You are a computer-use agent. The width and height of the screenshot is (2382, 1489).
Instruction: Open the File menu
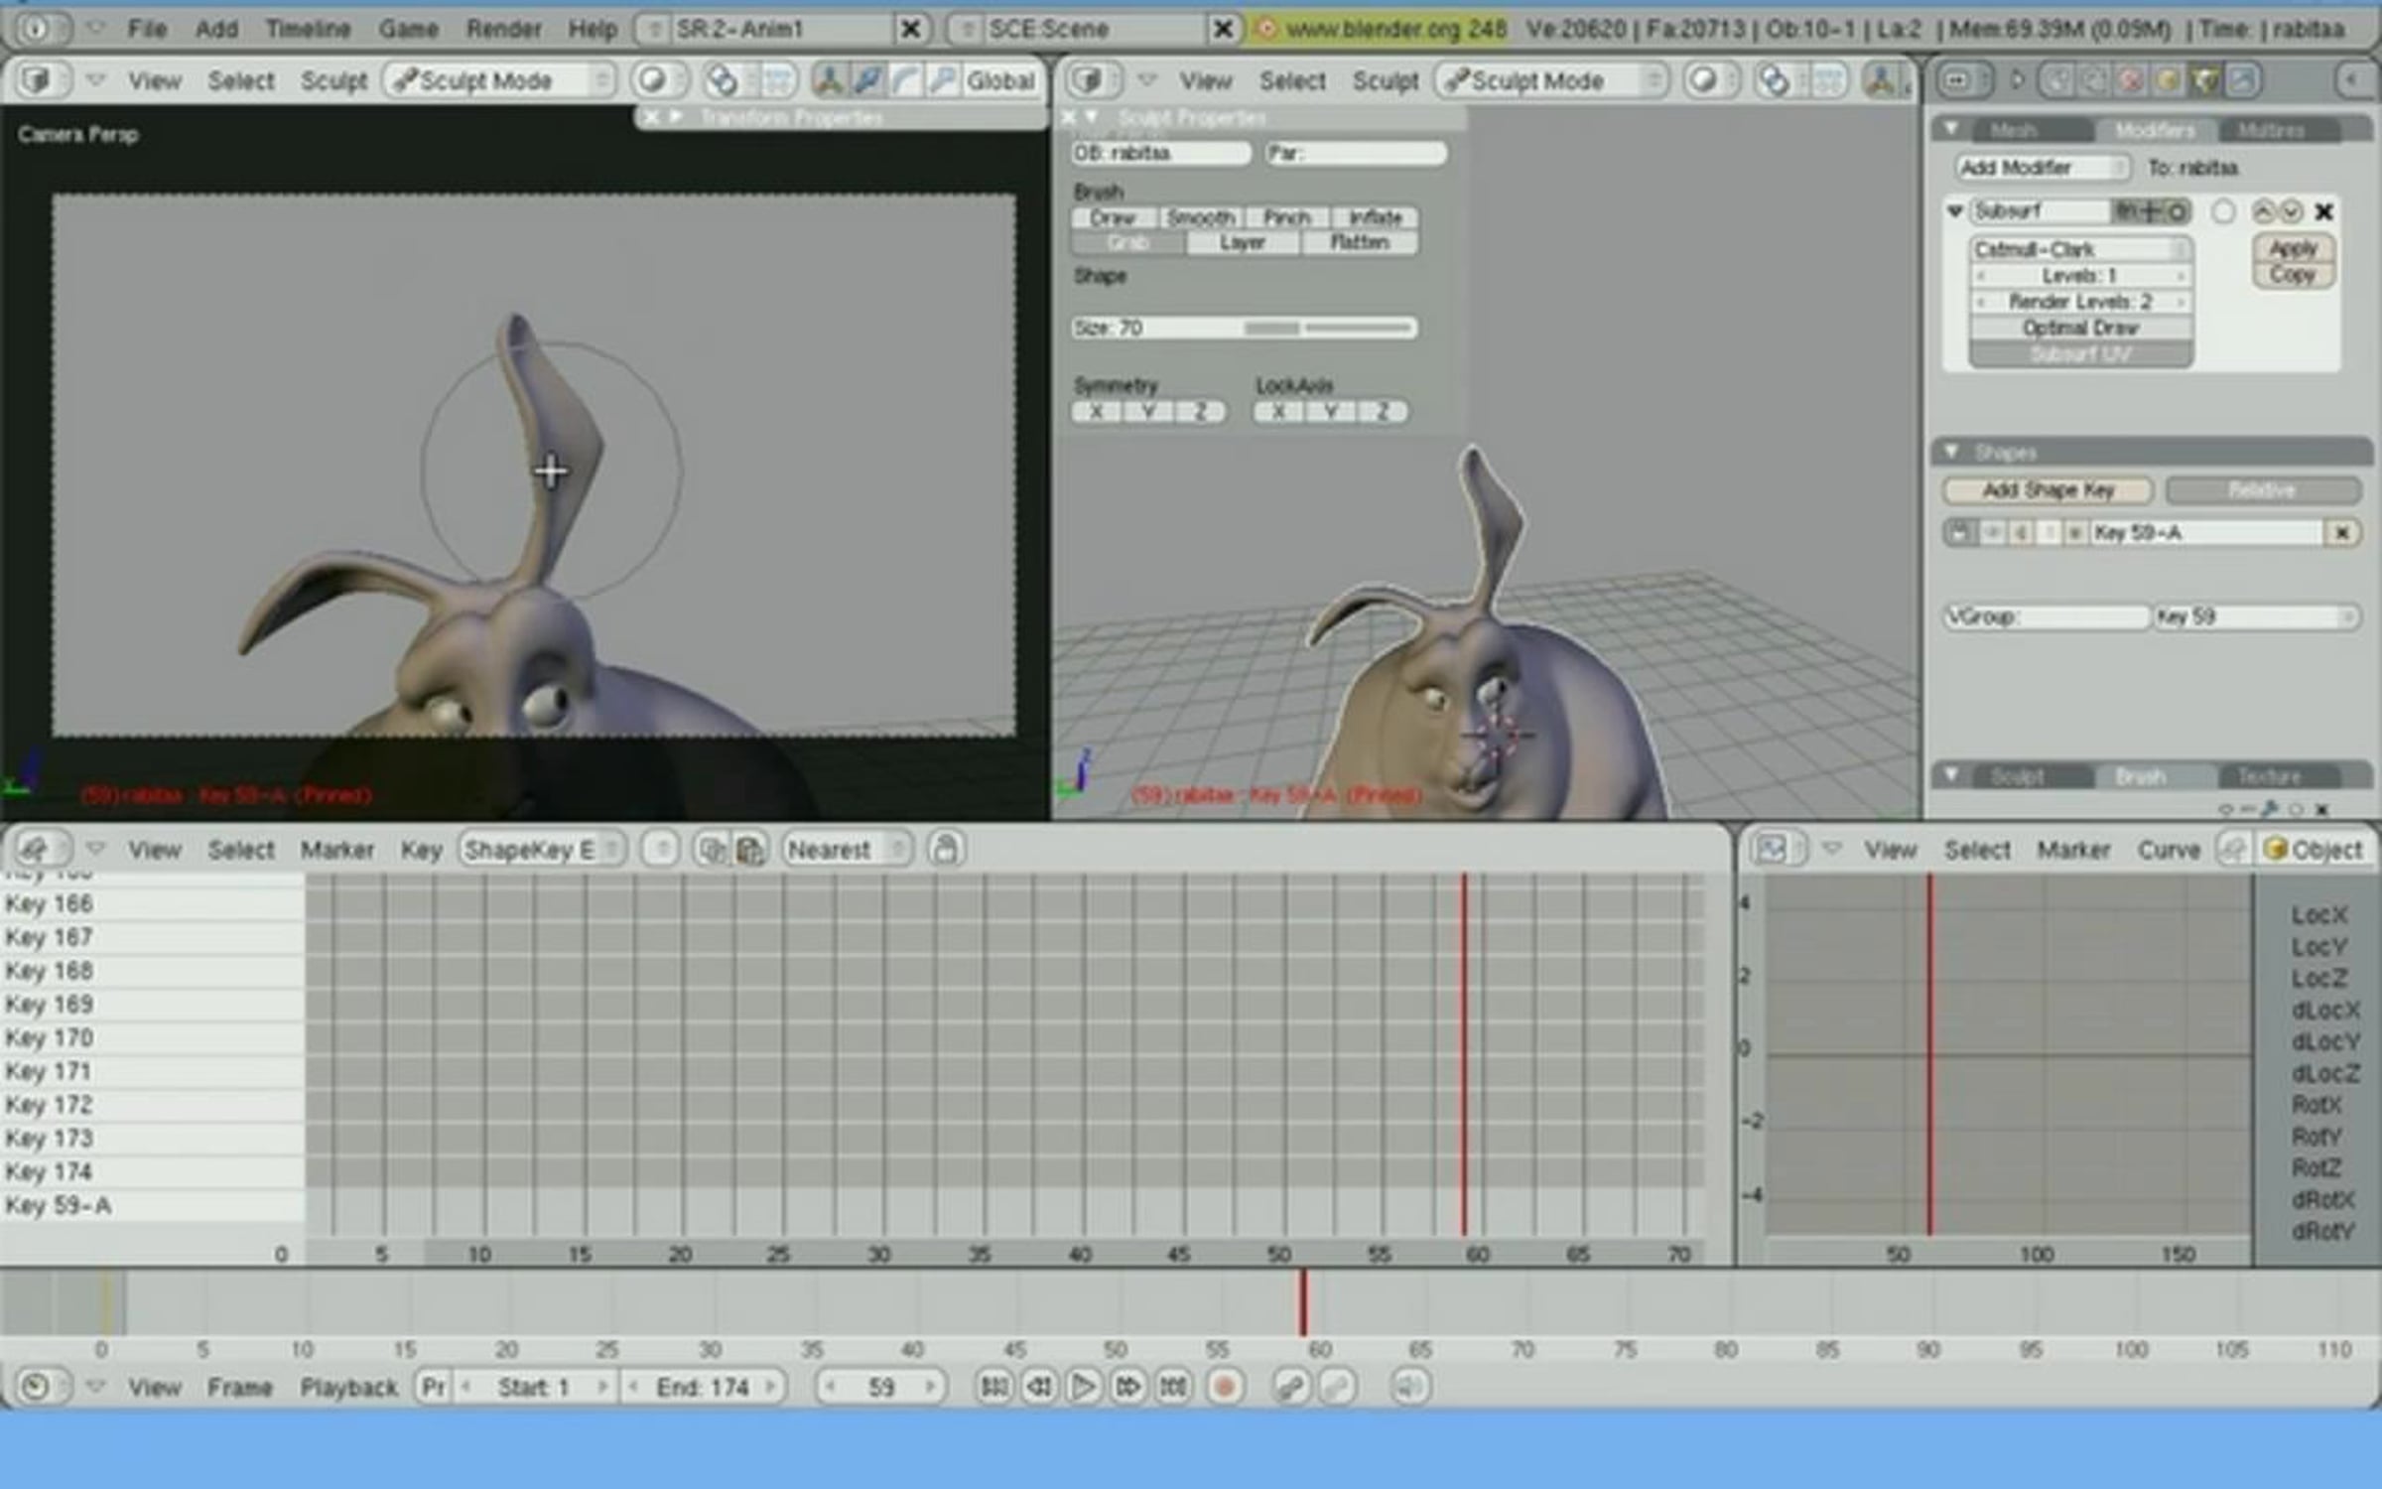[146, 29]
